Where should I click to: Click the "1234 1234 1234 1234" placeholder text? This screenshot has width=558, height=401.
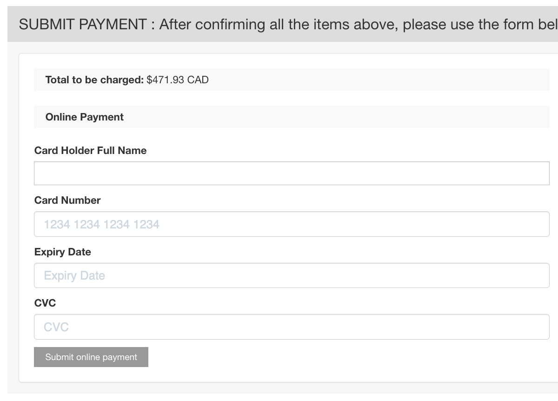[x=101, y=225]
